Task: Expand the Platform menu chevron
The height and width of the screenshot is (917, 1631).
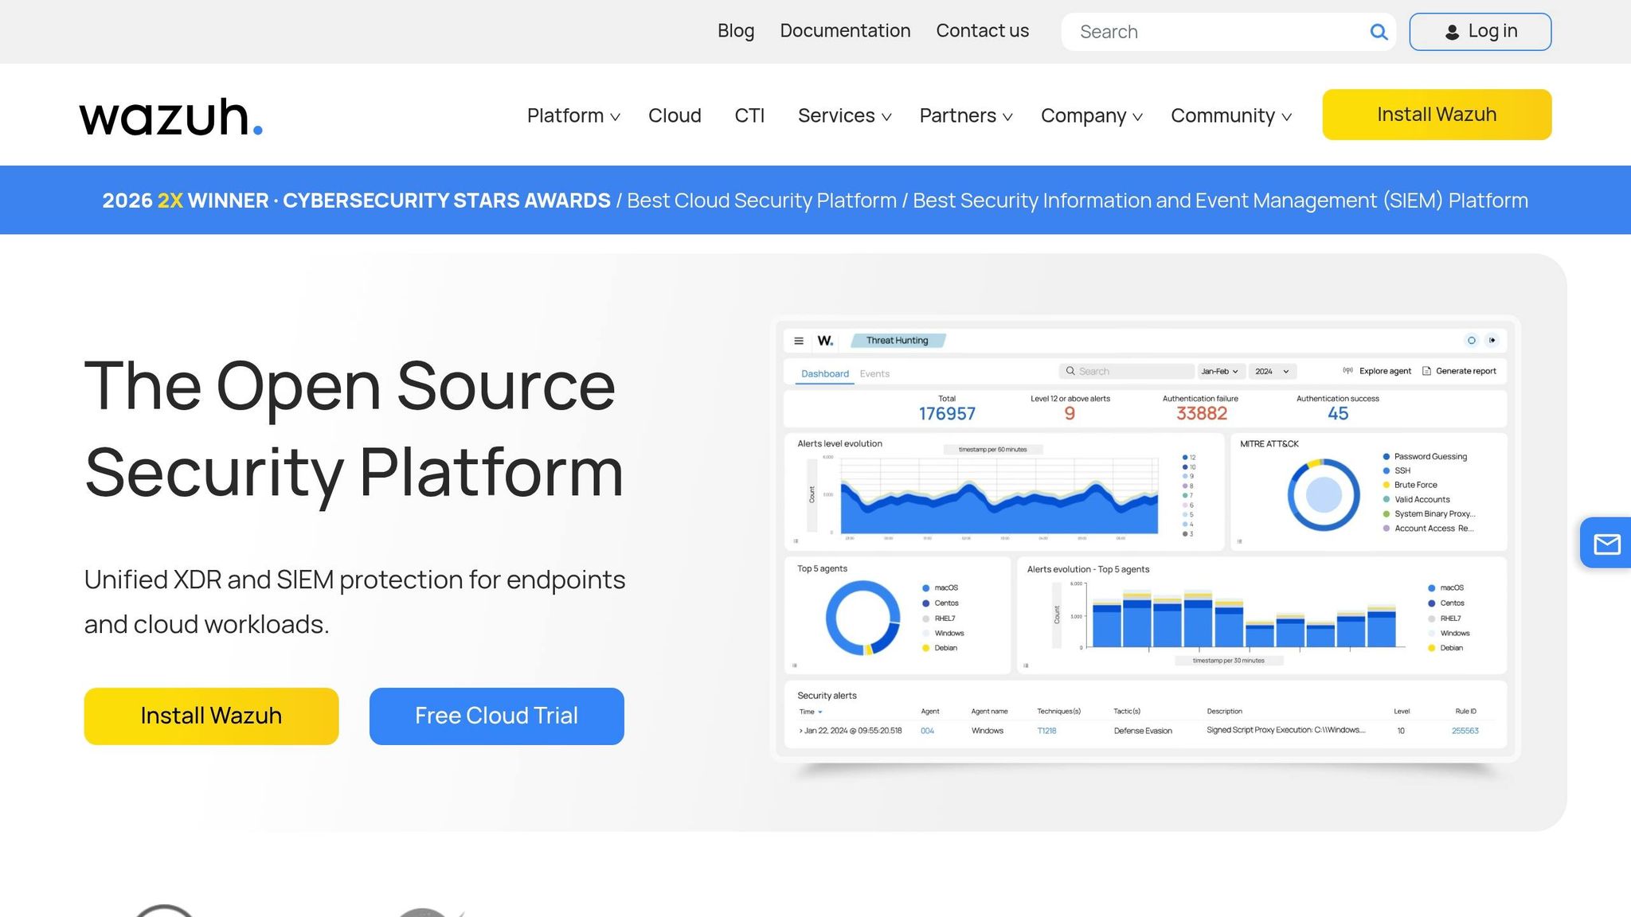Action: 615,117
